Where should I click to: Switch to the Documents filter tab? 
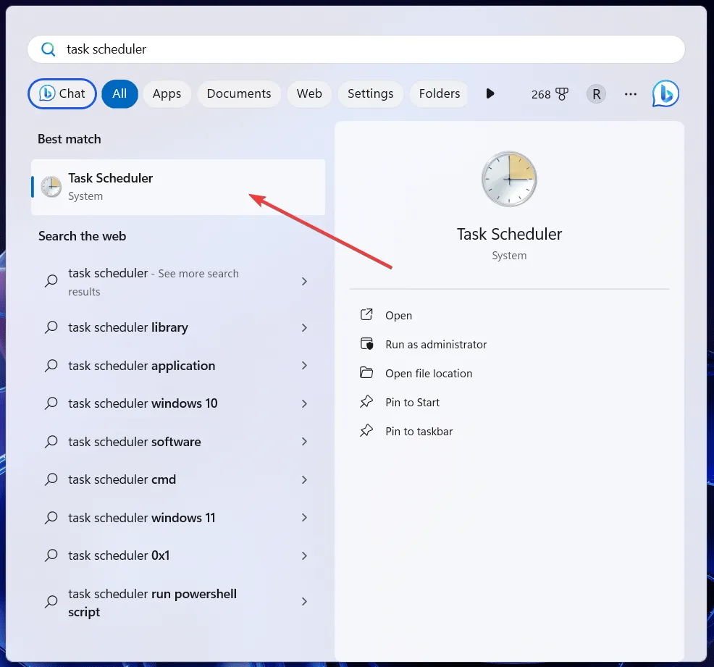pyautogui.click(x=239, y=94)
